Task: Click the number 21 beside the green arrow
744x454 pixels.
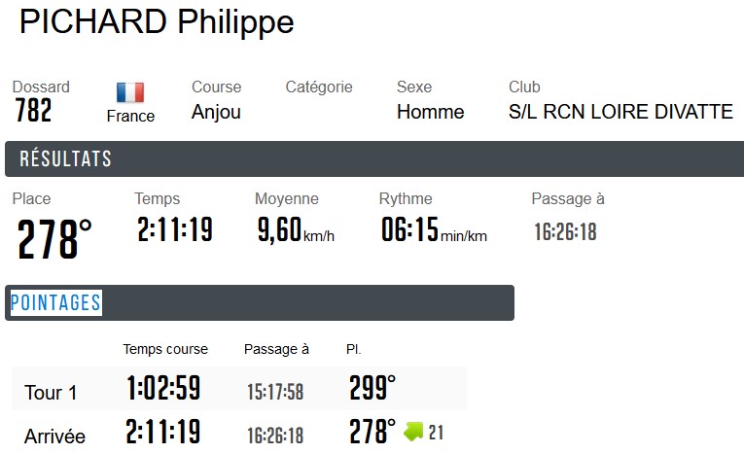Action: point(436,433)
